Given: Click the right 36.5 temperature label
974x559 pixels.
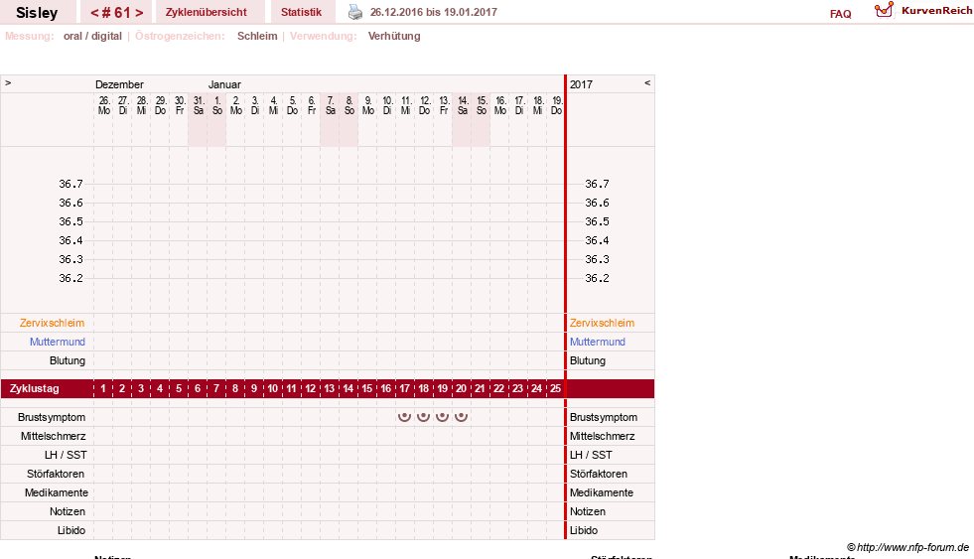Looking at the screenshot, I should (597, 221).
